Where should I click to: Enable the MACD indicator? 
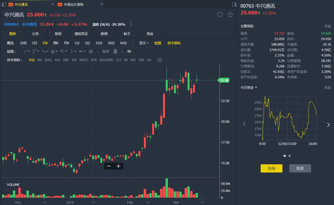click(x=84, y=60)
